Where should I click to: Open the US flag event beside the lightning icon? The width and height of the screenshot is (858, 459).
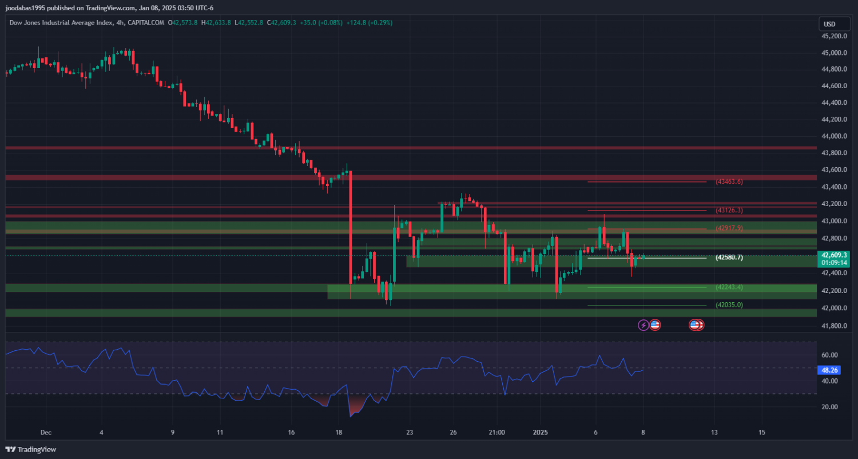(655, 325)
